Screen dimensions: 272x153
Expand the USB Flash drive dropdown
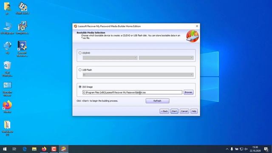[138, 75]
